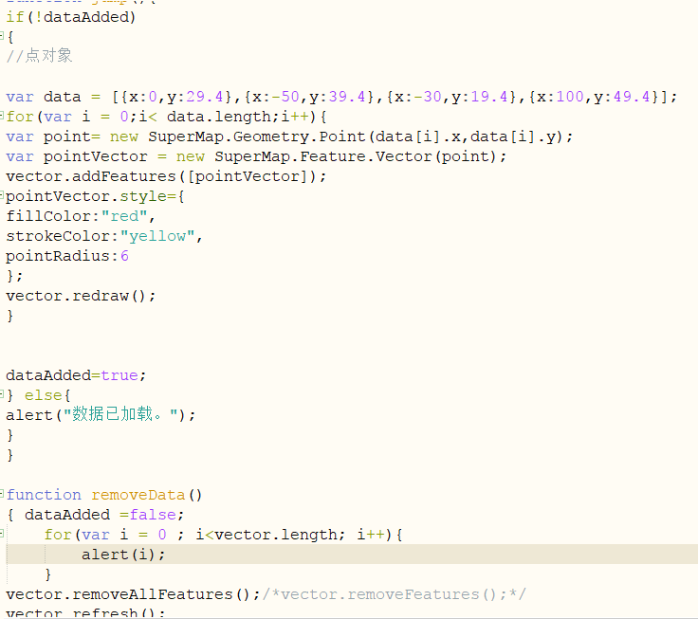Collapse the pointVector.style block fold marker

[3, 195]
